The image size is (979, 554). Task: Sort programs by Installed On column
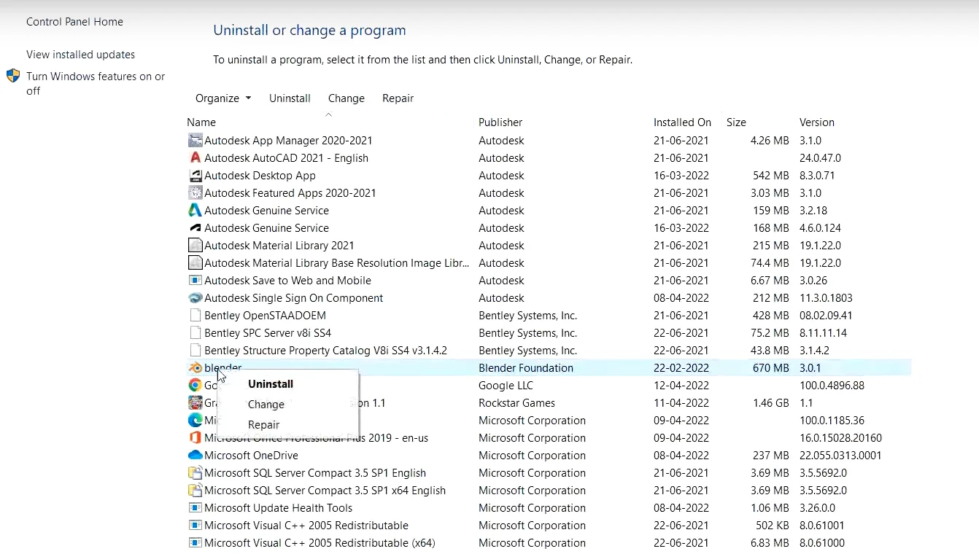tap(681, 122)
